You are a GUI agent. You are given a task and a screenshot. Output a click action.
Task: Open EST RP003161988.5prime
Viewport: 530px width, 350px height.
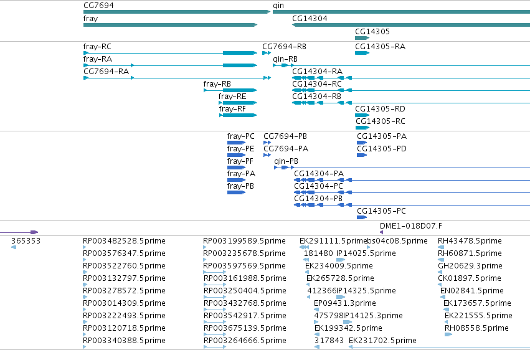245,279
